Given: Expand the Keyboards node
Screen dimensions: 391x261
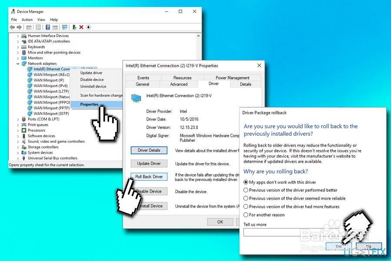Looking at the screenshot, I should 18,47.
